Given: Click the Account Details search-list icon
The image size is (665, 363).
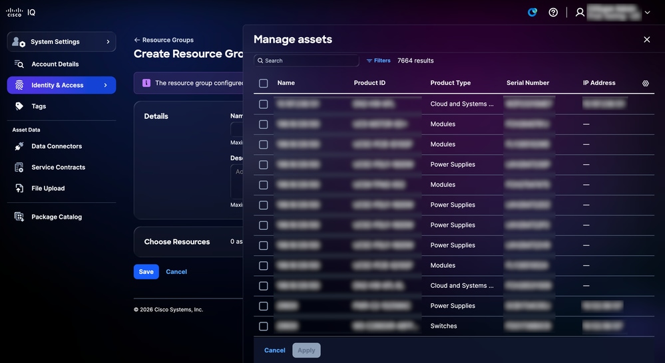Looking at the screenshot, I should pos(19,64).
